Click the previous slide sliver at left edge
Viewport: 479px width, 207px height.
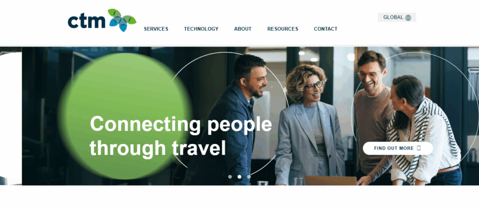tap(11, 116)
